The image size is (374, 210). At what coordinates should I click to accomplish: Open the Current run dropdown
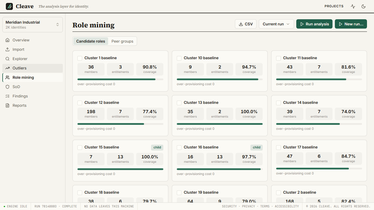(276, 24)
